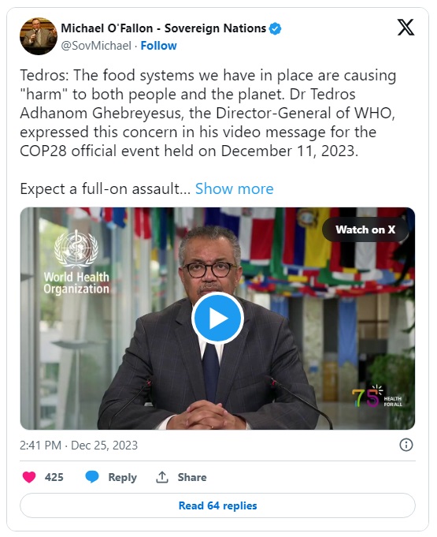Image resolution: width=437 pixels, height=537 pixels.
Task: Open Michael O'Fallon's profile avatar
Action: (39, 36)
